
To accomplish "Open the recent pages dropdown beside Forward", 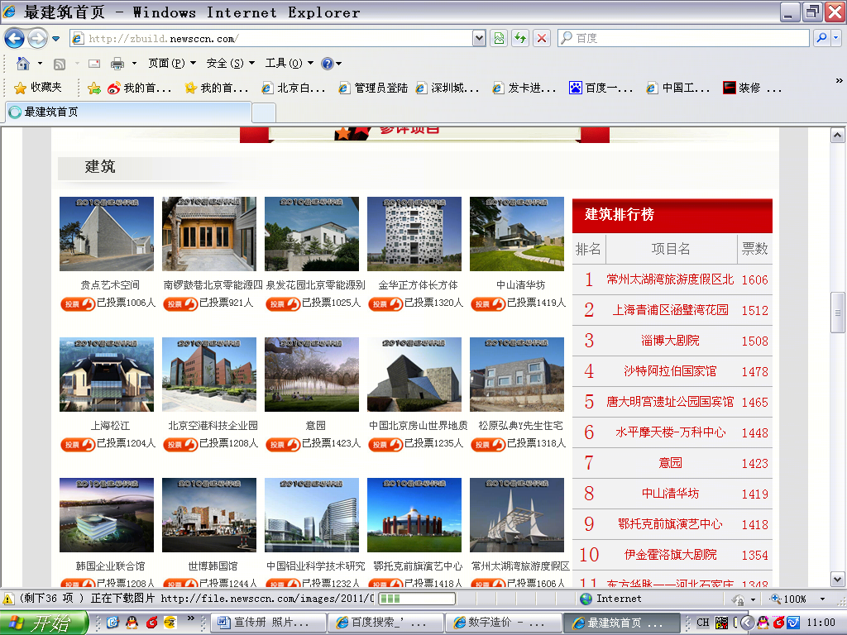I will tap(55, 38).
